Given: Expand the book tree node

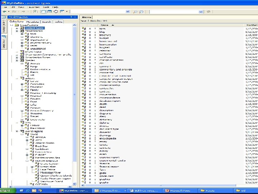Looking at the screenshot, I should (x=22, y=34).
